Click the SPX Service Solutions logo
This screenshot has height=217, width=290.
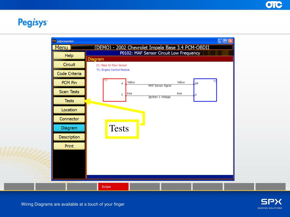pos(270,204)
